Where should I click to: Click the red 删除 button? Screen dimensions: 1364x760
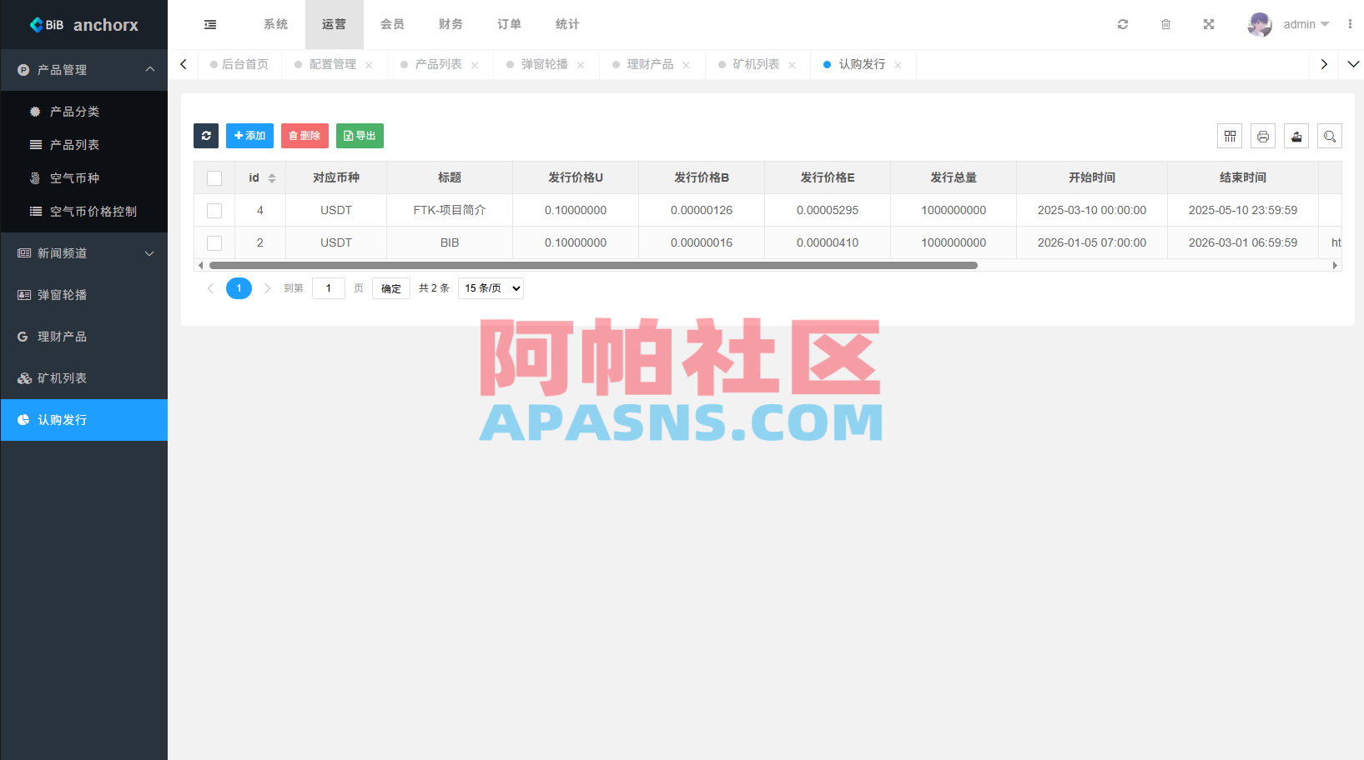pyautogui.click(x=305, y=136)
